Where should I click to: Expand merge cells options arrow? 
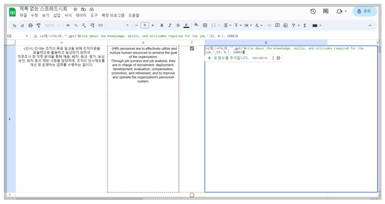(x=218, y=26)
